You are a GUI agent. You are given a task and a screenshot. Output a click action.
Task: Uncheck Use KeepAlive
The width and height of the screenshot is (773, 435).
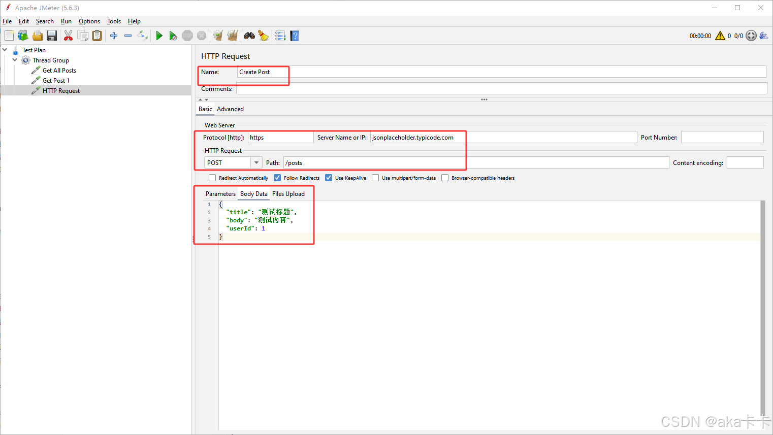click(x=329, y=178)
